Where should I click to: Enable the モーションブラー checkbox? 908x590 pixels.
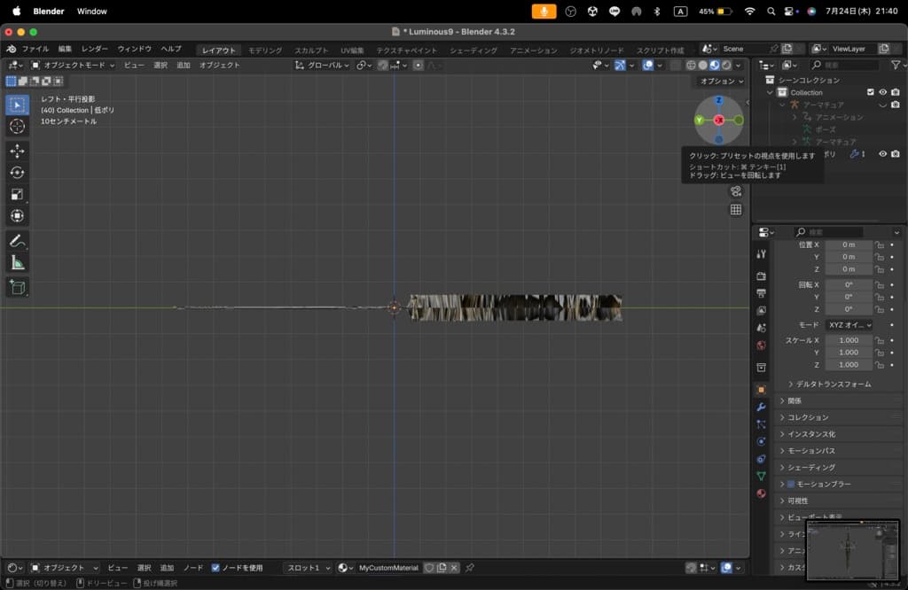(790, 484)
